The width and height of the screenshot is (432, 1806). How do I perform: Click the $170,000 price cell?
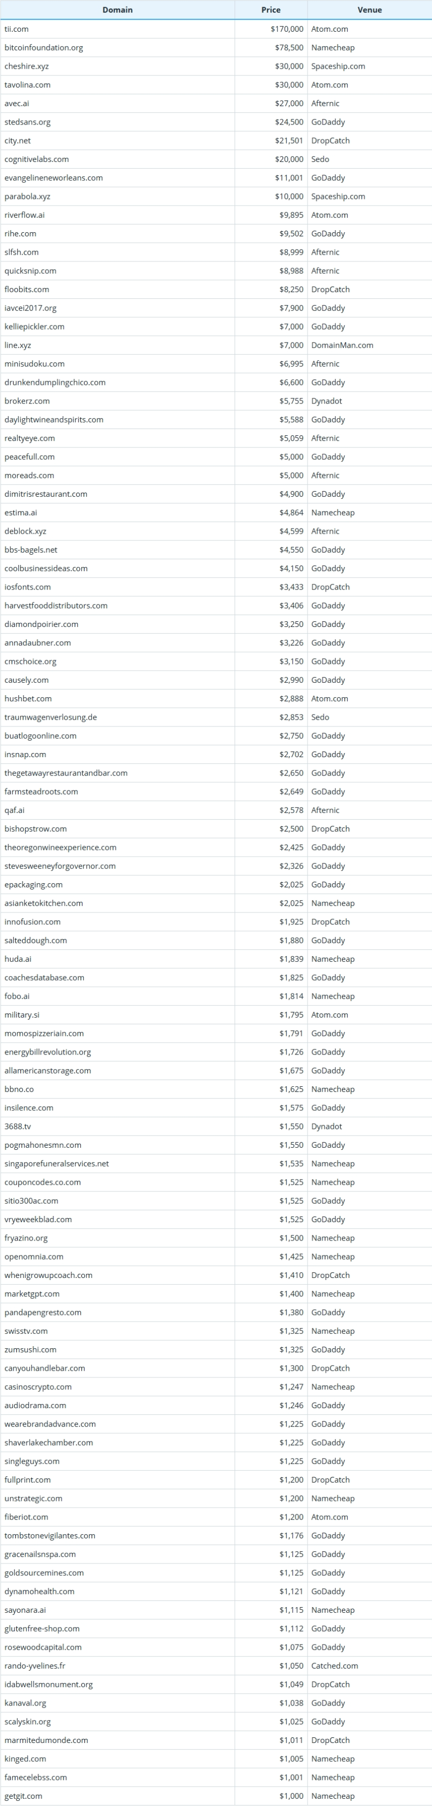(x=287, y=29)
